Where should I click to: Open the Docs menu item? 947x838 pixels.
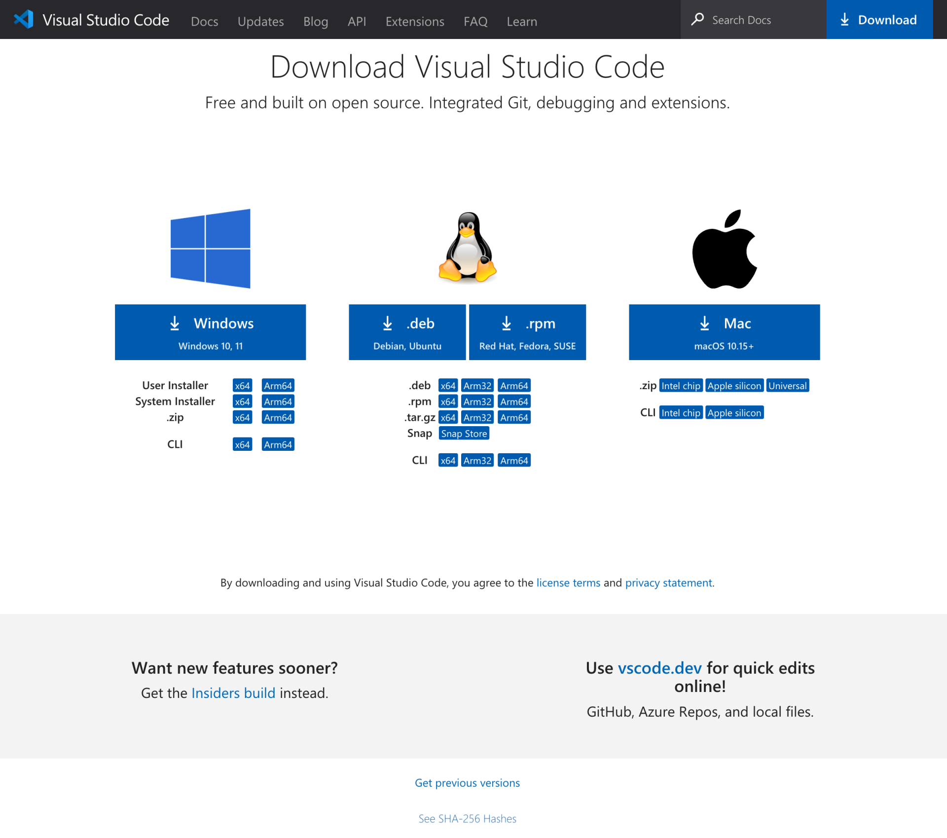pyautogui.click(x=204, y=21)
